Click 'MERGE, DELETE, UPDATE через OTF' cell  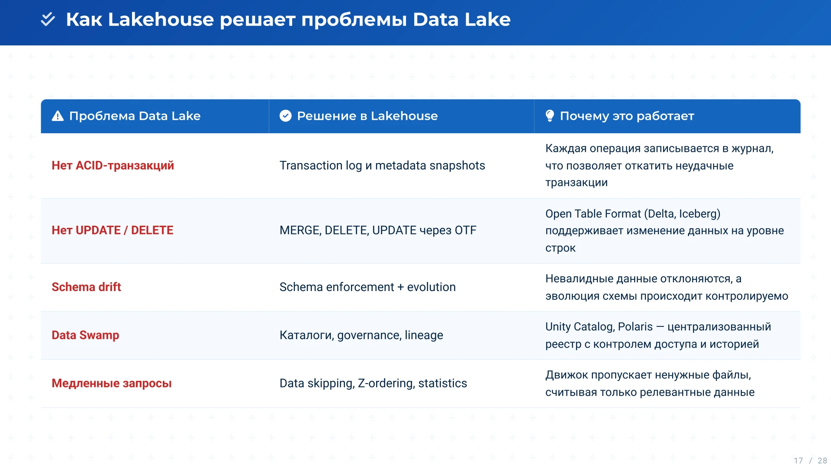377,230
